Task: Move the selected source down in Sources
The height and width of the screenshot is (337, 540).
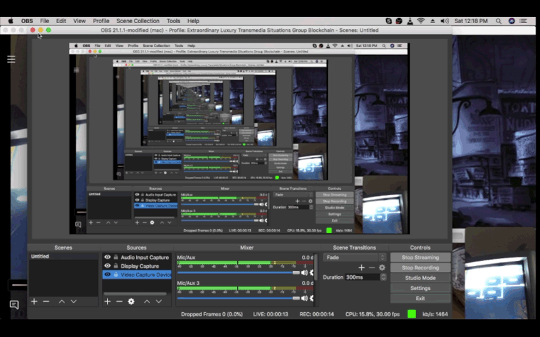Action: point(159,301)
